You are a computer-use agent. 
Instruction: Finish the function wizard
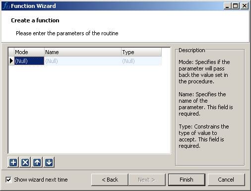tap(187, 180)
